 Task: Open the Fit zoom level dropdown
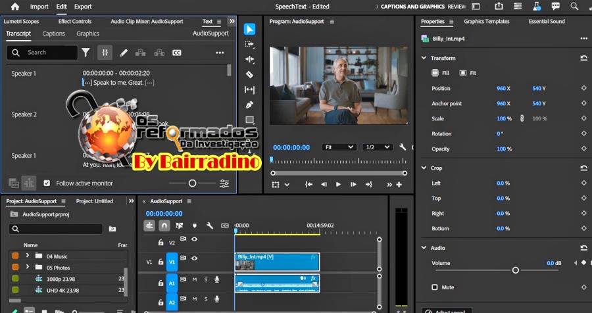339,147
